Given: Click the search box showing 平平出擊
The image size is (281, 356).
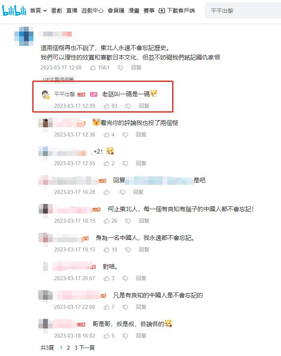Looking at the screenshot, I should click(243, 11).
